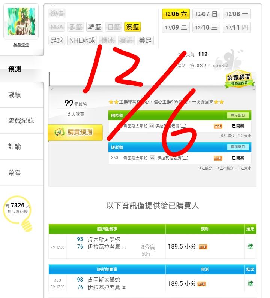Image resolution: width=270 pixels, height=298 pixels.
Task: Select the 12/07 日 date
Action: (206, 14)
